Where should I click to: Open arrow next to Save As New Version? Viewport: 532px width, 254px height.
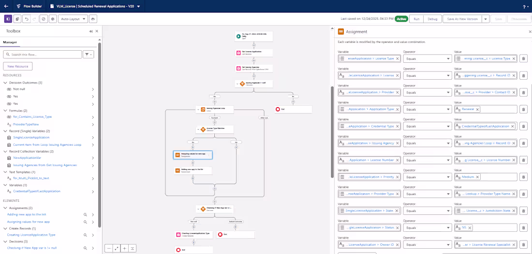[x=486, y=19]
